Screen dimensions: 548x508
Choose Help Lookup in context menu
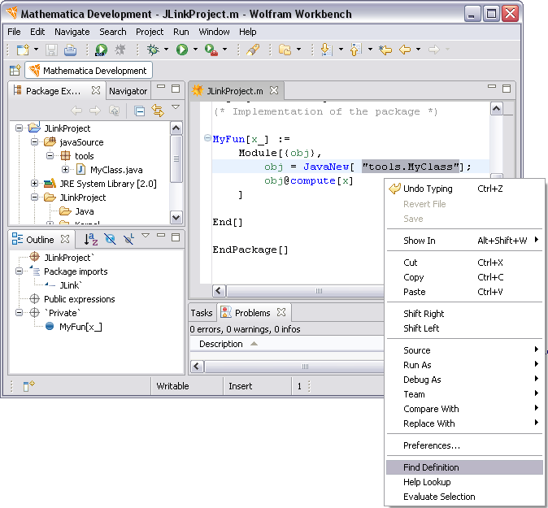(x=464, y=482)
